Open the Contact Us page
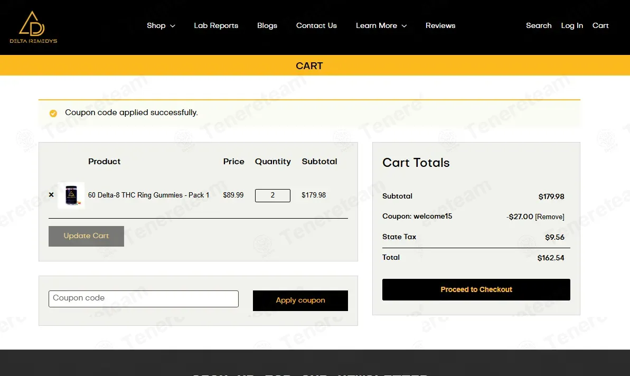The width and height of the screenshot is (630, 376). [x=316, y=26]
